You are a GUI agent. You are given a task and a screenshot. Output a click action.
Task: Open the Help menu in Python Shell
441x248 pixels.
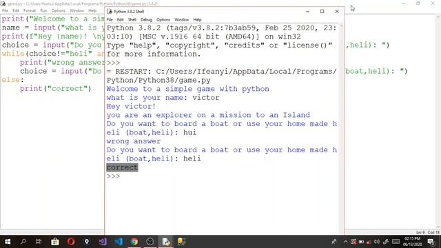click(x=197, y=20)
